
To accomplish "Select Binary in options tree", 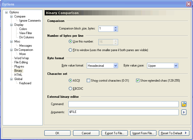I will pyautogui.click(x=18, y=71).
